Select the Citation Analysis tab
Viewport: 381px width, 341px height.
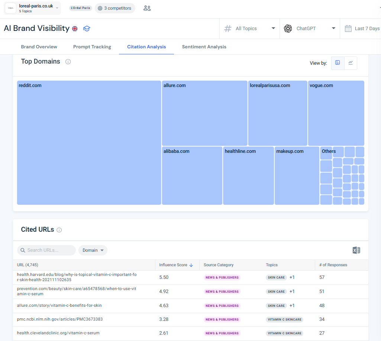pyautogui.click(x=146, y=46)
